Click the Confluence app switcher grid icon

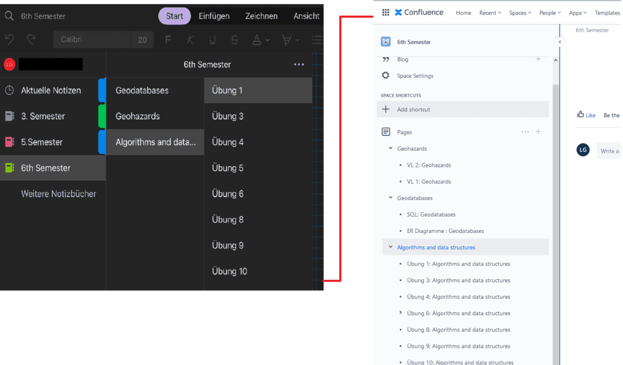point(386,12)
